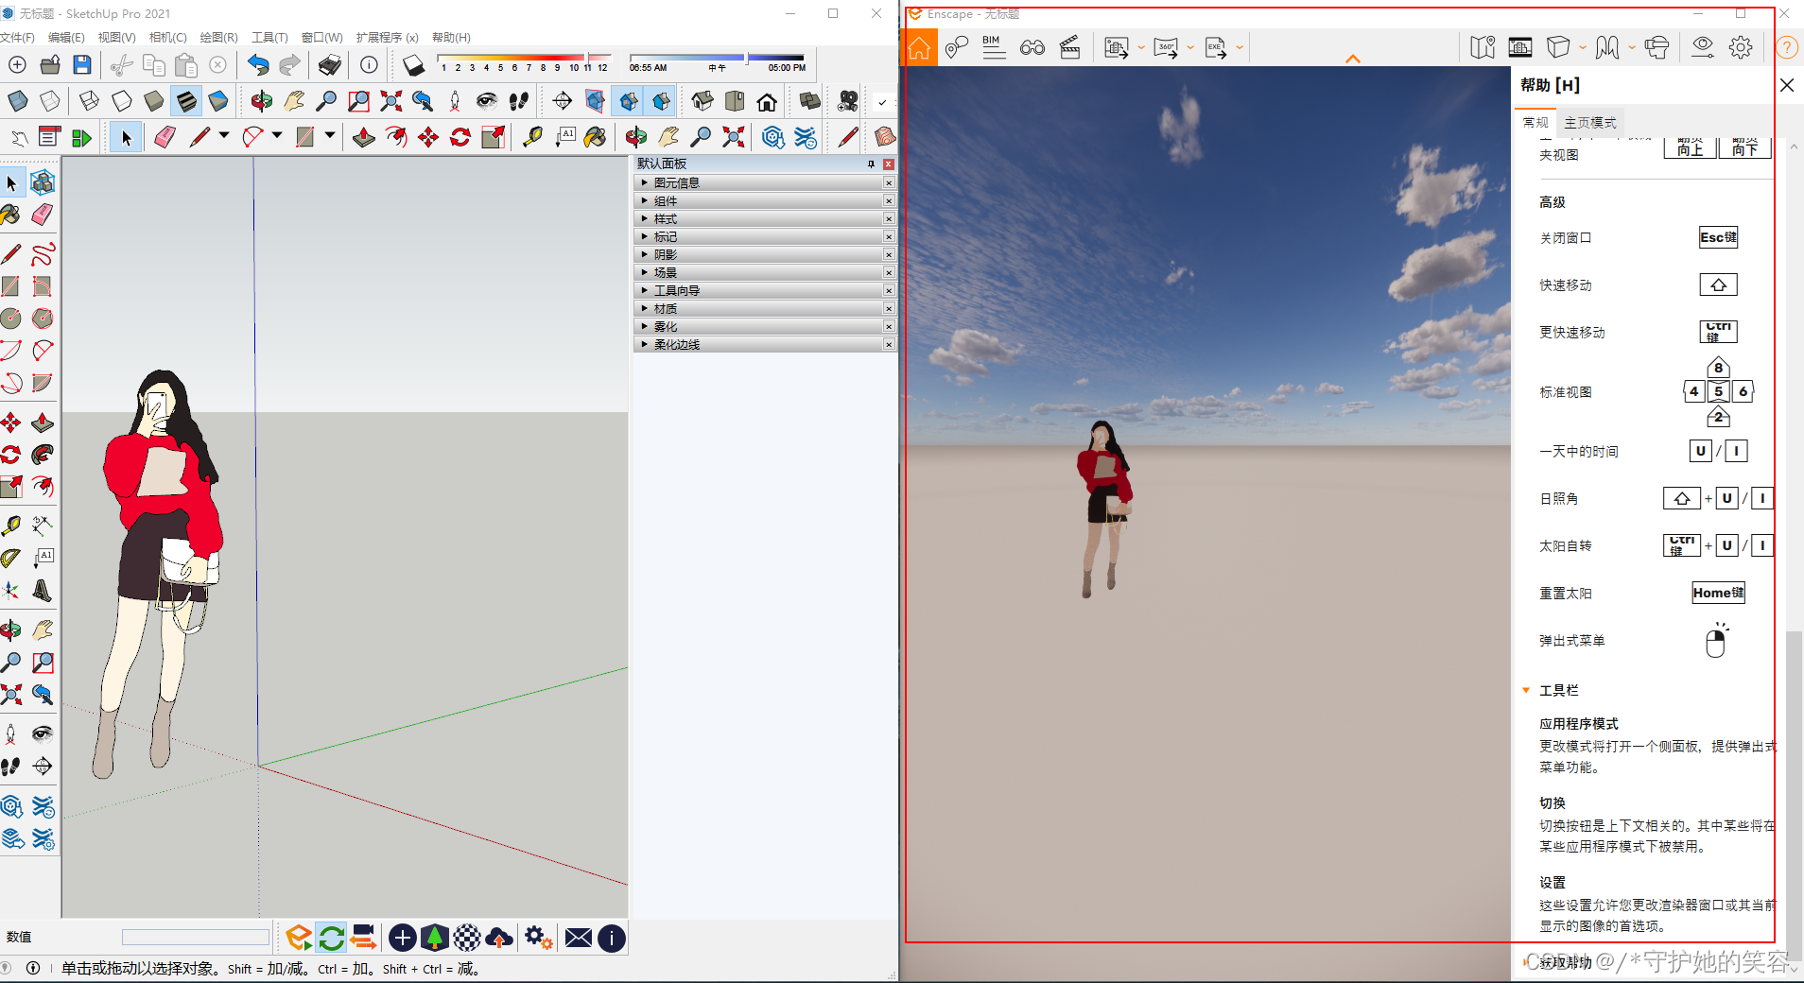This screenshot has height=983, width=1804.
Task: Select the Look Around eye tool
Action: click(x=486, y=100)
